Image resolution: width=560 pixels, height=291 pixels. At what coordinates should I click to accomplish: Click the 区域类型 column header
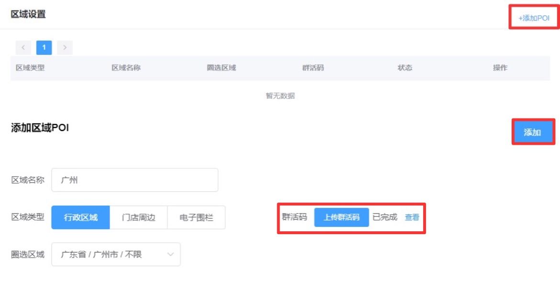click(x=30, y=68)
